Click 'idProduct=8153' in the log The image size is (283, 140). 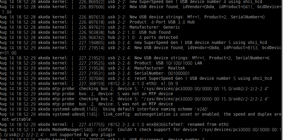tap(241, 48)
